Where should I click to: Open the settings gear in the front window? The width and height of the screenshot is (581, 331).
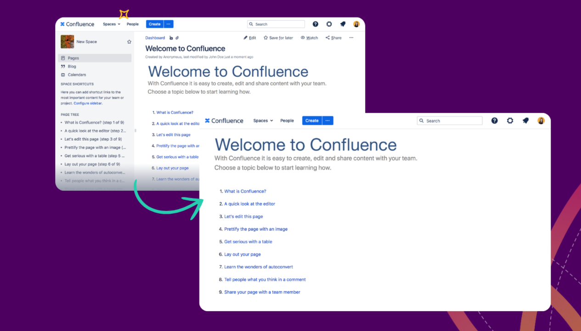tap(510, 120)
